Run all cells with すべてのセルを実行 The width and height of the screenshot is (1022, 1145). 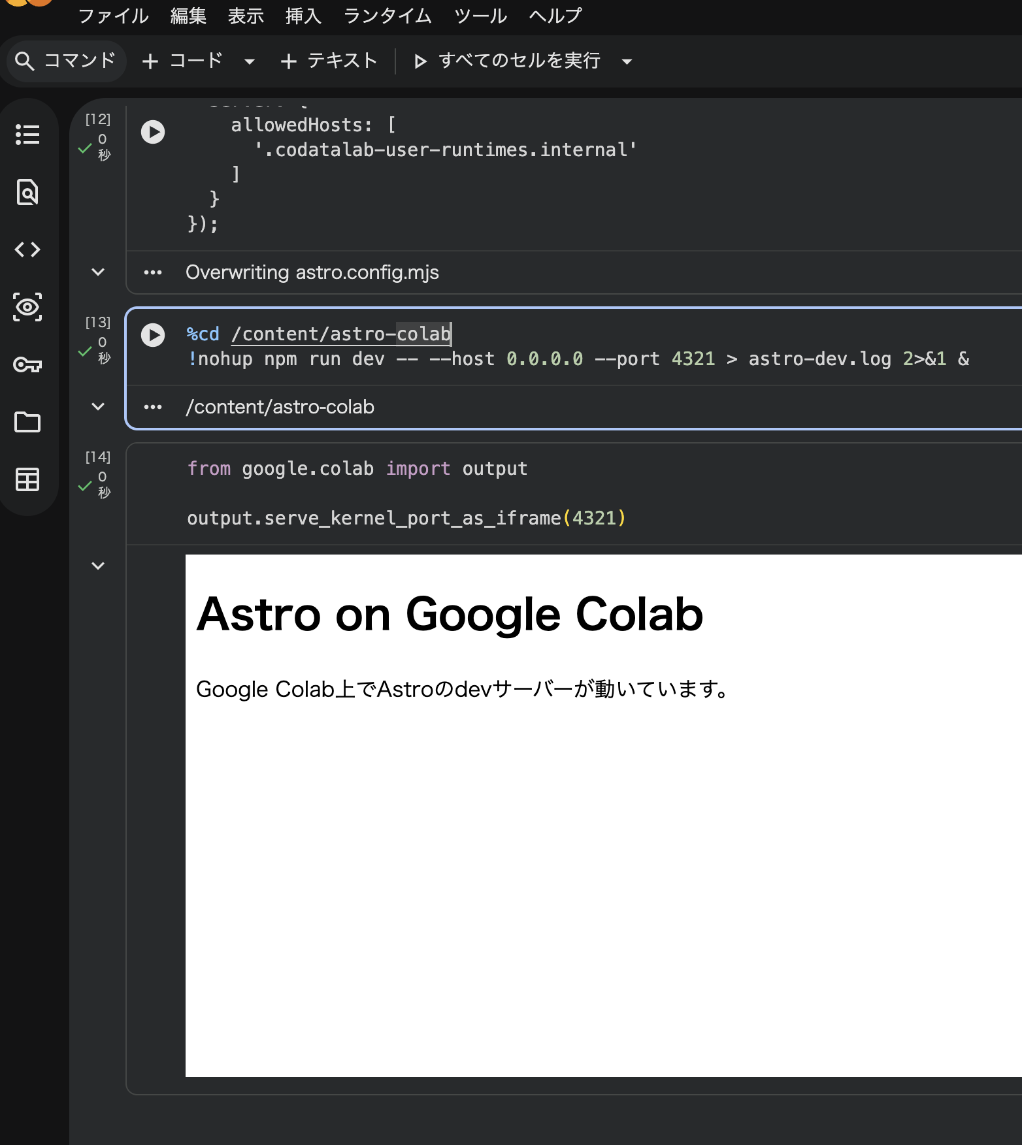(508, 61)
